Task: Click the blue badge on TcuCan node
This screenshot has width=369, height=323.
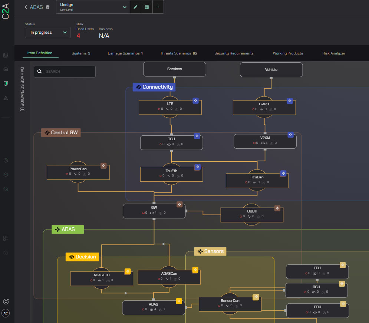Action: click(x=283, y=174)
